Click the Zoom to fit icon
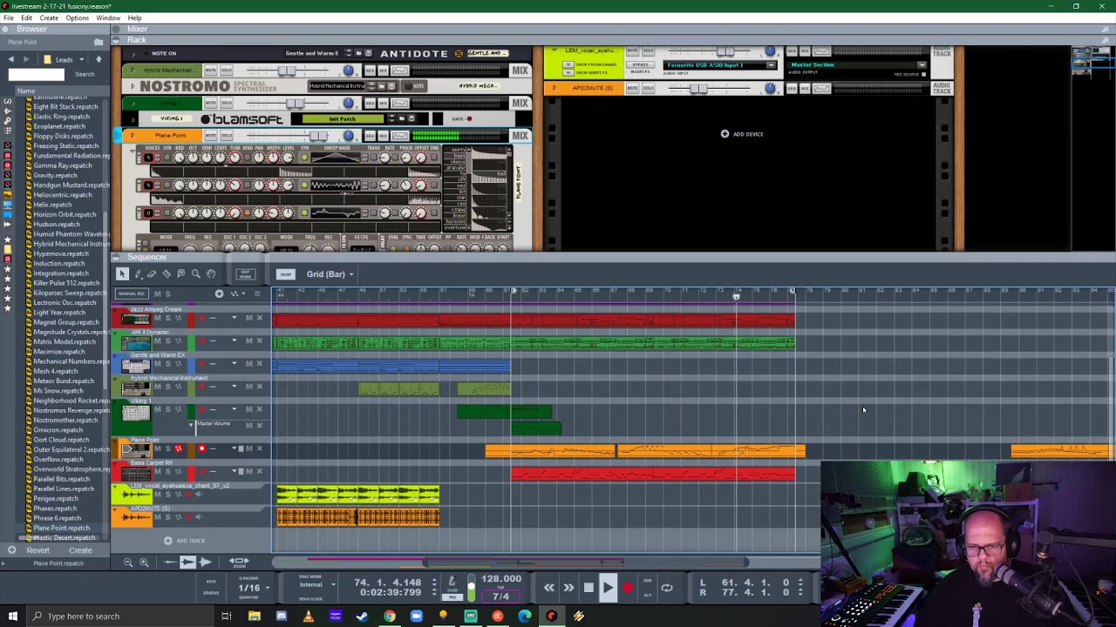The height and width of the screenshot is (627, 1116). click(x=239, y=563)
